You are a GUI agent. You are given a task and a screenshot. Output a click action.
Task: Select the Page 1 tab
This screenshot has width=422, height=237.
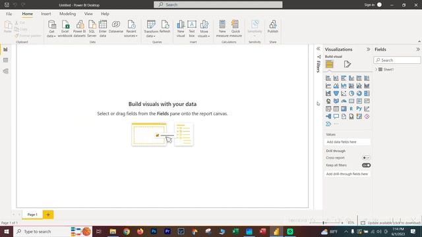[x=32, y=215]
